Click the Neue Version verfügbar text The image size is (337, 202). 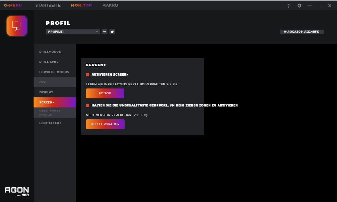point(117,115)
